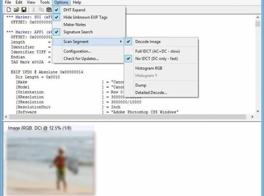
Task: Click the vertical scrollbar down arrow
Action: coord(257,111)
